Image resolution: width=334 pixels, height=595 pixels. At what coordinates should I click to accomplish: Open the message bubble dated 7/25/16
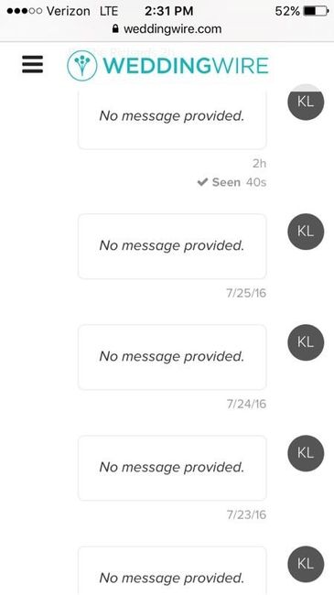[172, 246]
